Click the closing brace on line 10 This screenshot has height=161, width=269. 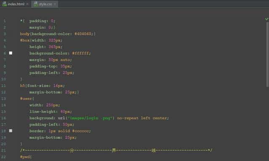point(21,79)
